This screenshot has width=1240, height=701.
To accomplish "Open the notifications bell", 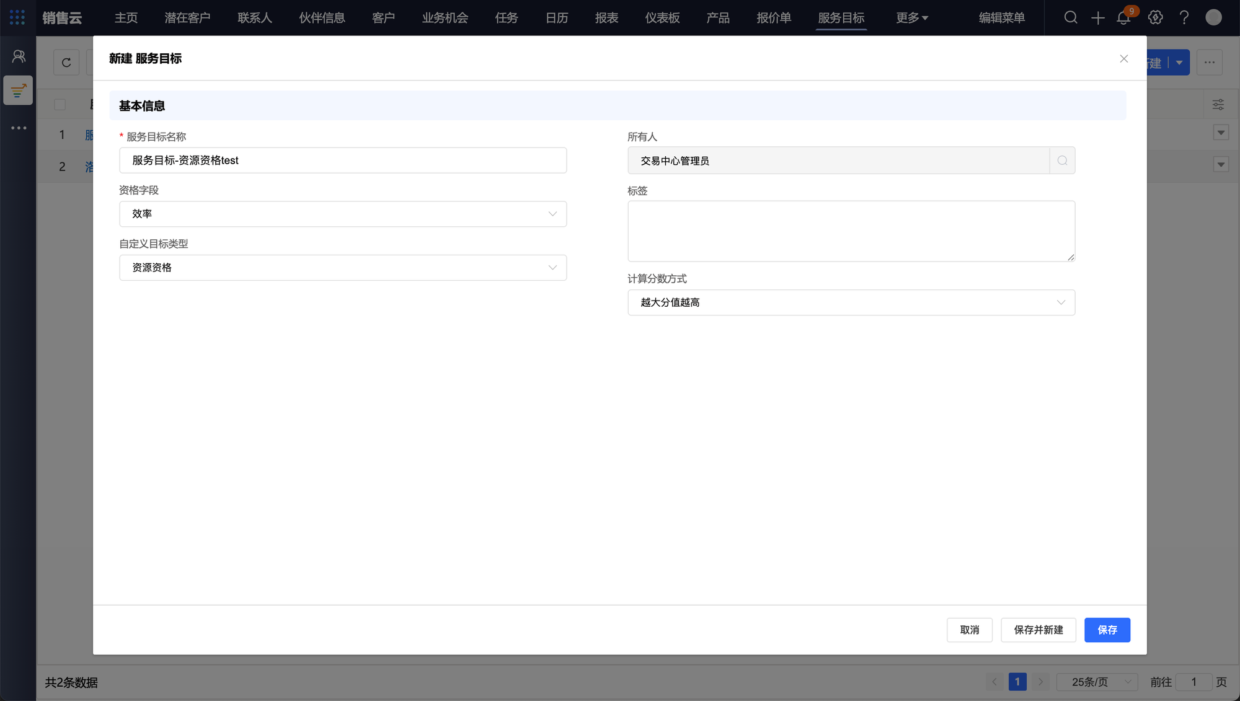I will click(1123, 18).
